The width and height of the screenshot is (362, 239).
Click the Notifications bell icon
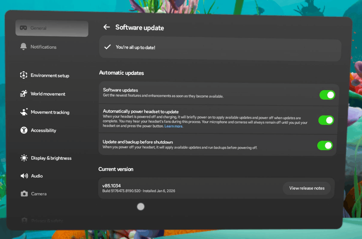(24, 46)
